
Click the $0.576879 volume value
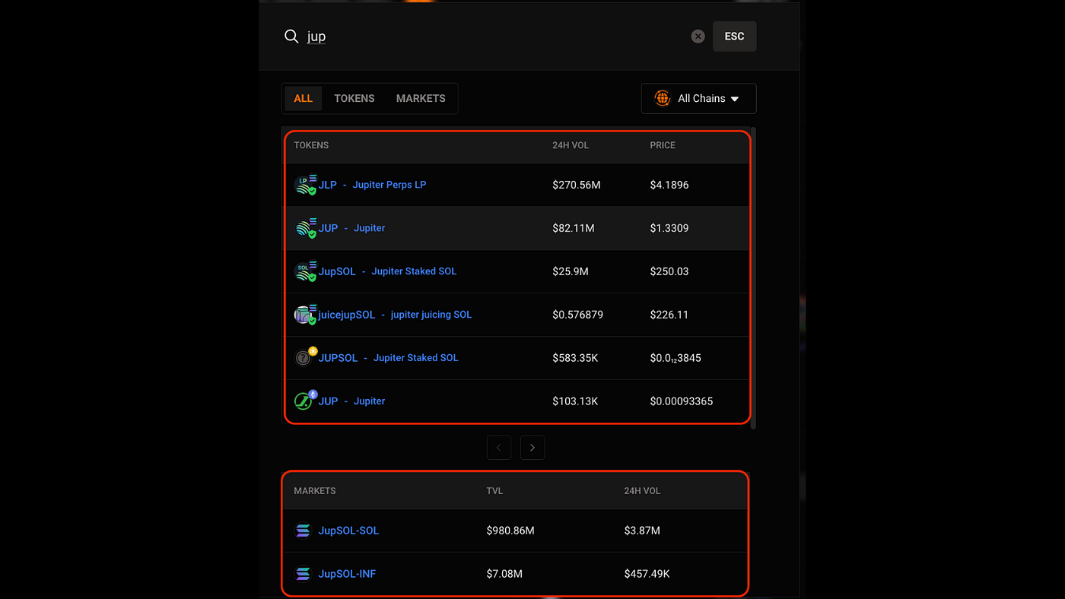click(x=577, y=315)
